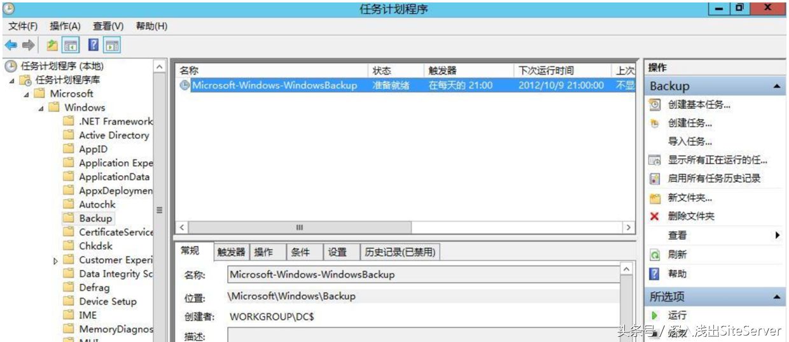Click the 创建基本任务 icon
The height and width of the screenshot is (342, 789).
tap(655, 104)
